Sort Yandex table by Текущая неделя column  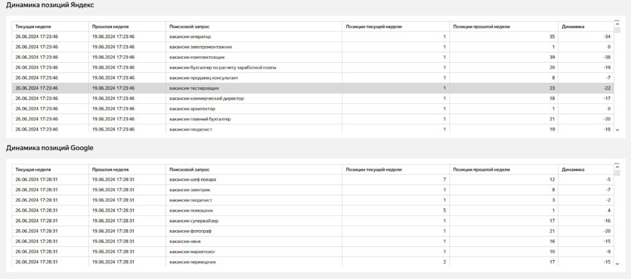[x=33, y=26]
